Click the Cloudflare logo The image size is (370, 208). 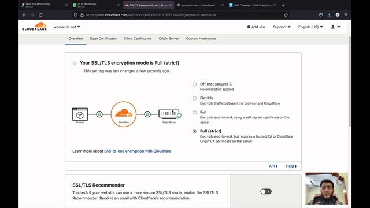35,27
